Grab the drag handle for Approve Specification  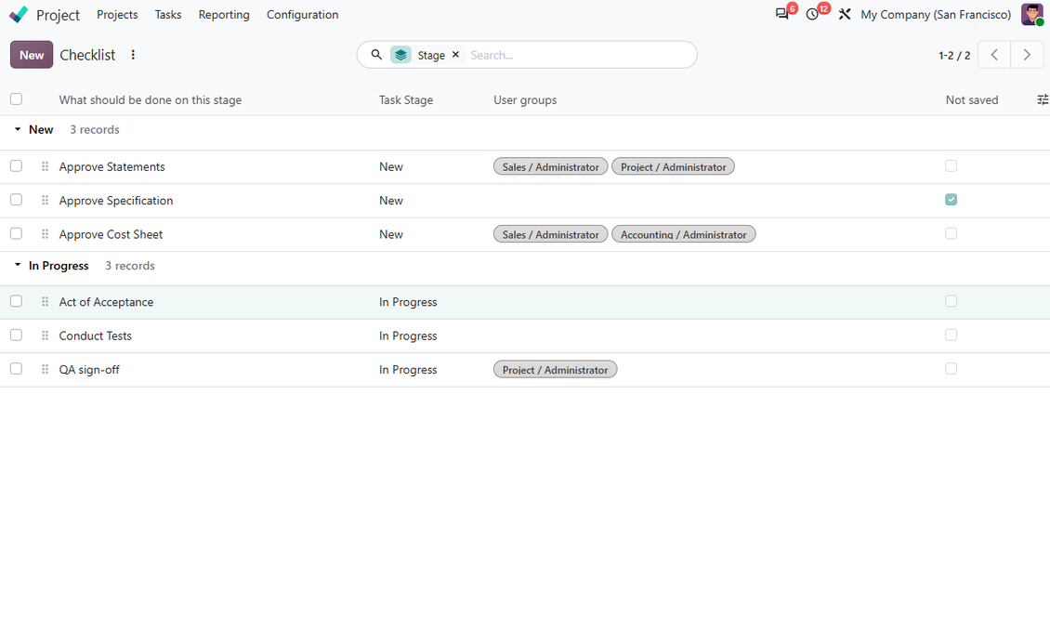[45, 200]
